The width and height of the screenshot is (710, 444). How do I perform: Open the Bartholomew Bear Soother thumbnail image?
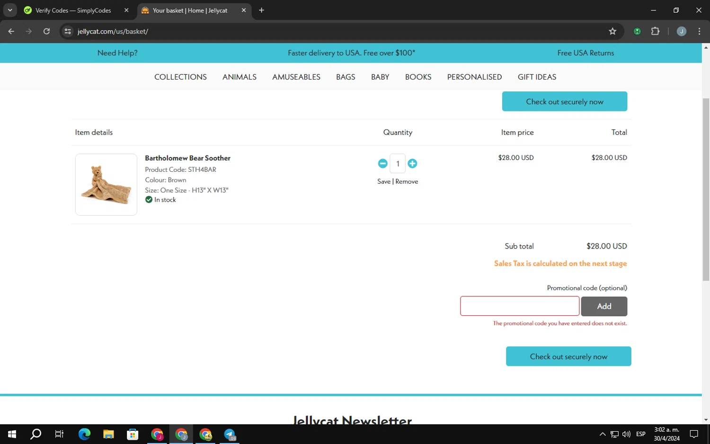pyautogui.click(x=106, y=185)
